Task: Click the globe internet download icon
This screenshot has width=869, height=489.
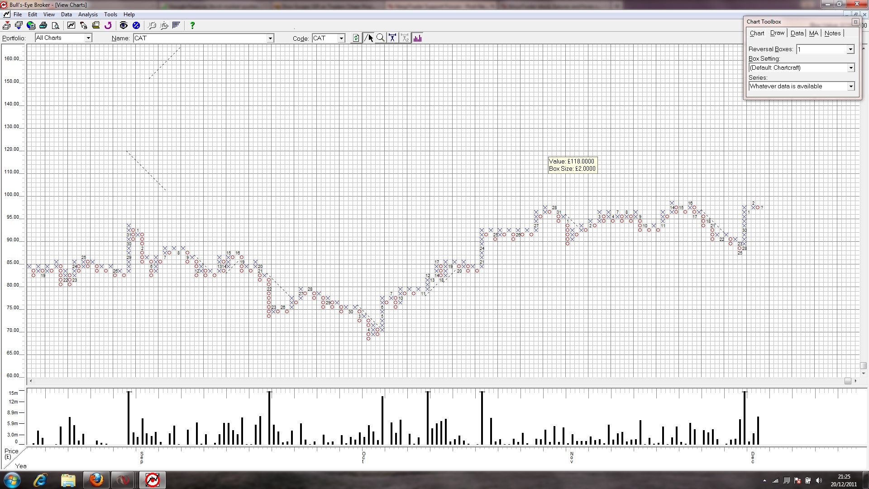Action: (31, 25)
